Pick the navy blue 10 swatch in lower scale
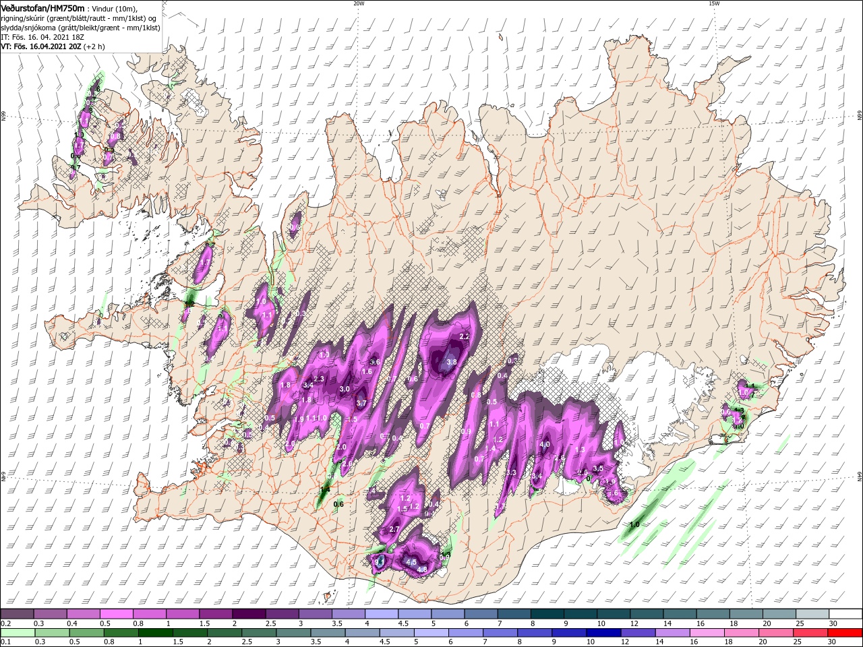 (603, 633)
